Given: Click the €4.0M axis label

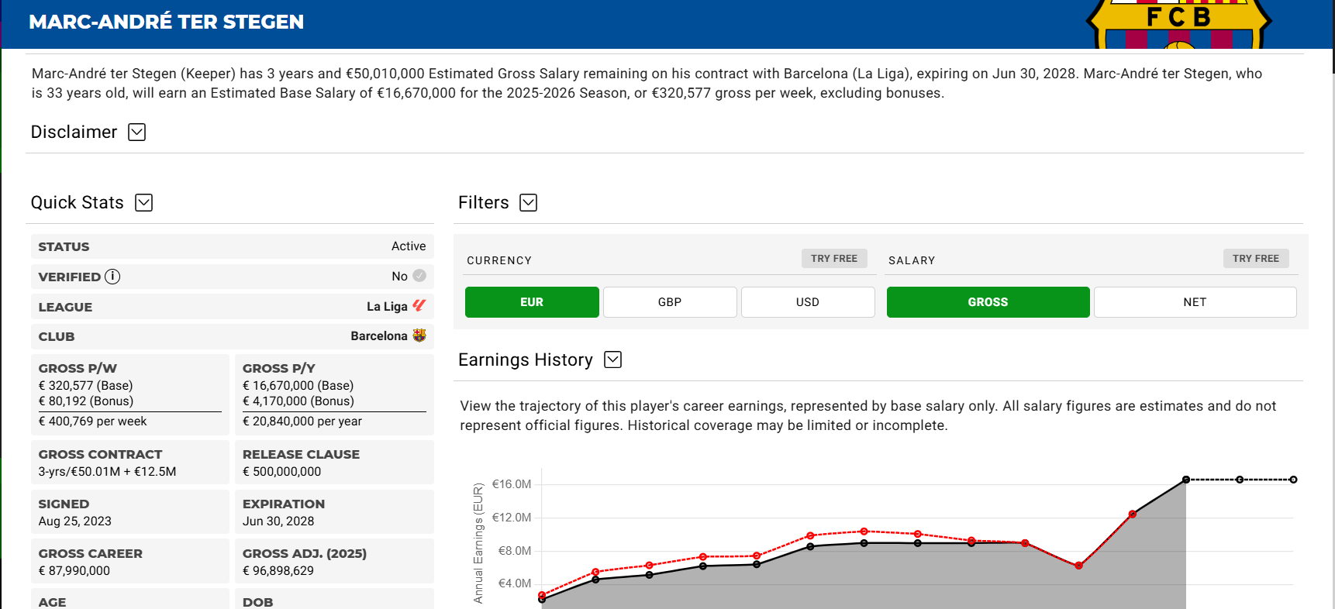Looking at the screenshot, I should 515,583.
